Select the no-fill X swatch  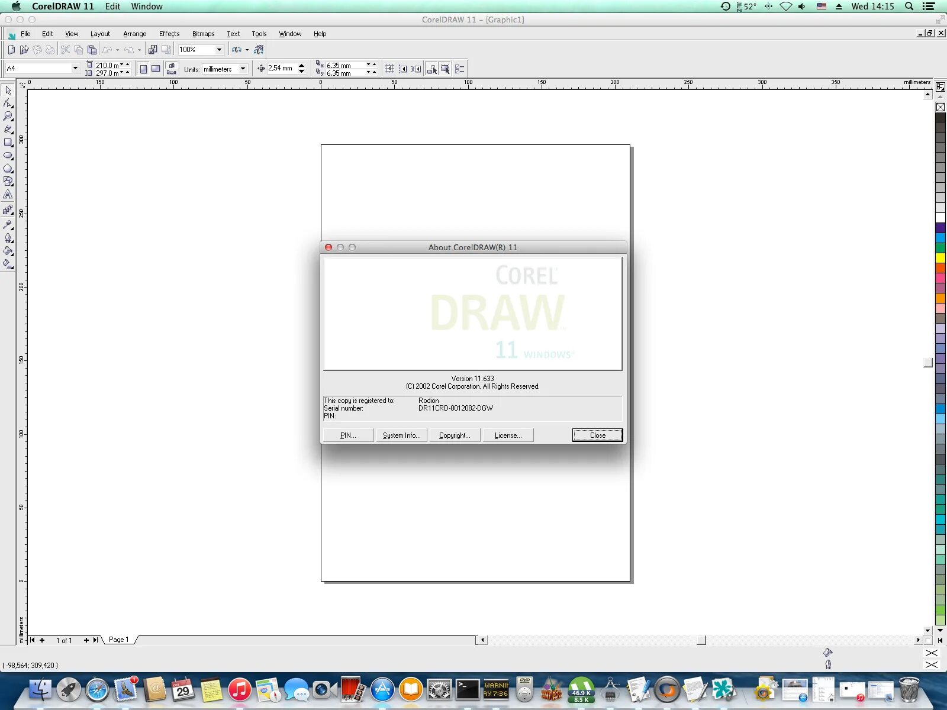(x=940, y=107)
